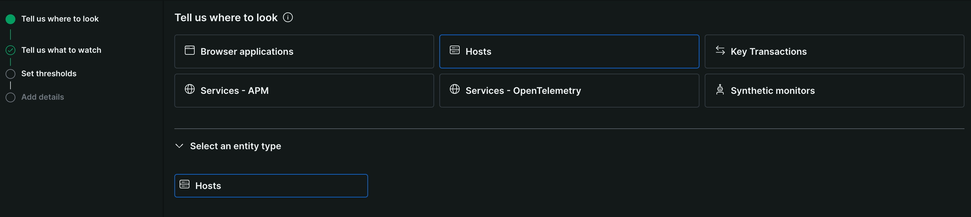Select the Hosts entity type tile
This screenshot has height=217, width=971.
[x=271, y=186]
